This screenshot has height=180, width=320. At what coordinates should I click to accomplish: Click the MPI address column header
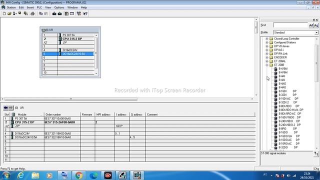click(x=104, y=114)
